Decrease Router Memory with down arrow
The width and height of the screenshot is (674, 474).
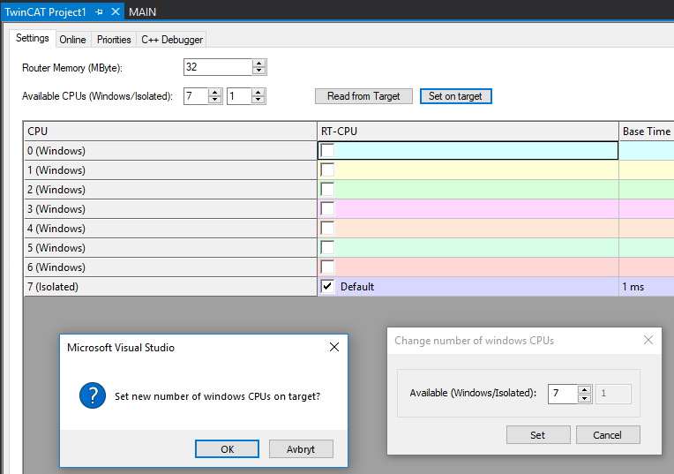258,71
